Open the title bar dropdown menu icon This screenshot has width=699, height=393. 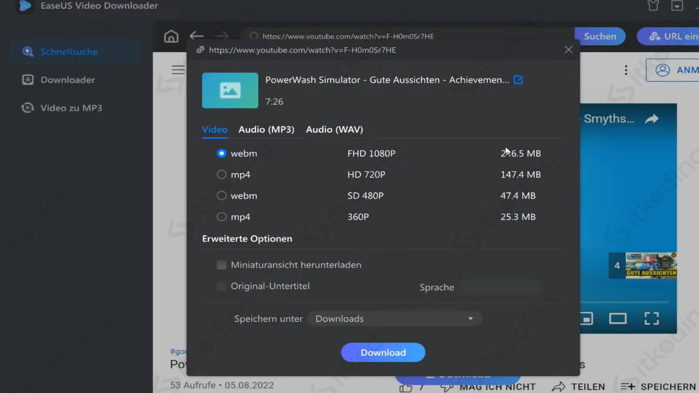point(677,5)
